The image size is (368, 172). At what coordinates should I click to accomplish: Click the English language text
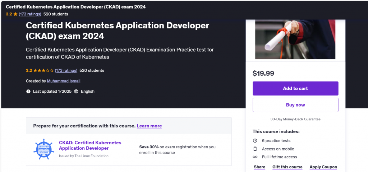point(88,92)
